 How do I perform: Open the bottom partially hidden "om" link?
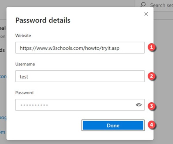coord(3,132)
